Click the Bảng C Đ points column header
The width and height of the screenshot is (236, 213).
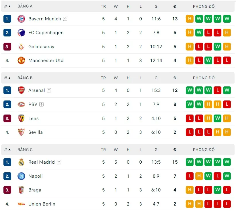pyautogui.click(x=175, y=150)
